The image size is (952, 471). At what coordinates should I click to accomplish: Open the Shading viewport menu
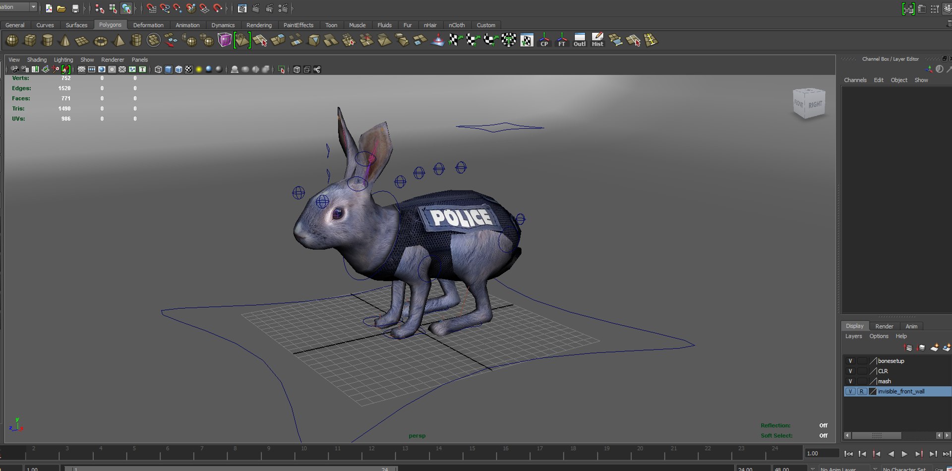[37, 59]
